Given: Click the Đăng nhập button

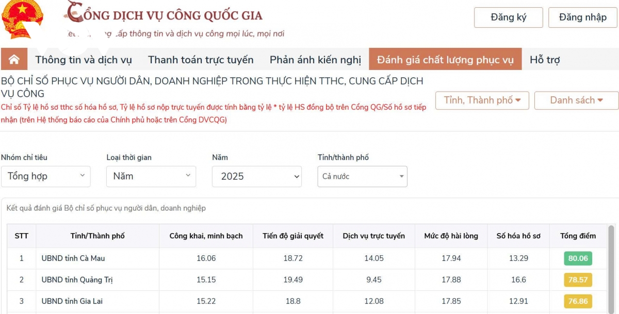Looking at the screenshot, I should click(583, 18).
